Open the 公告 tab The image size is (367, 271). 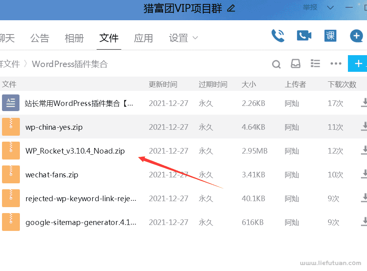pos(39,38)
